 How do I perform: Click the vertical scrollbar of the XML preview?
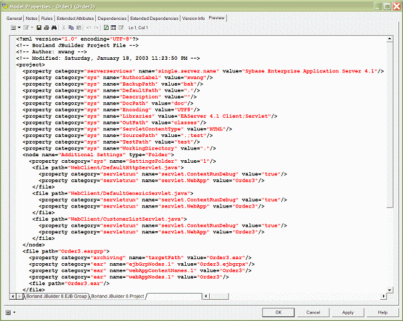pos(390,166)
